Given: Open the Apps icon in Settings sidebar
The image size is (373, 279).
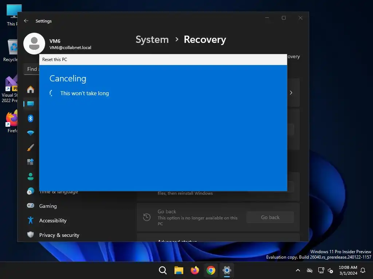Looking at the screenshot, I should (31, 162).
